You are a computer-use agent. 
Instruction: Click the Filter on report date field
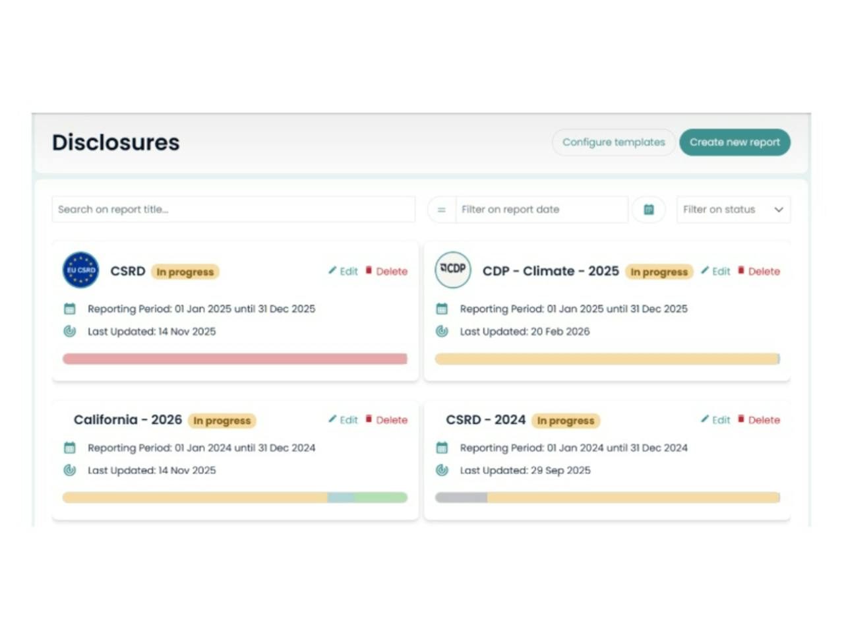(541, 210)
